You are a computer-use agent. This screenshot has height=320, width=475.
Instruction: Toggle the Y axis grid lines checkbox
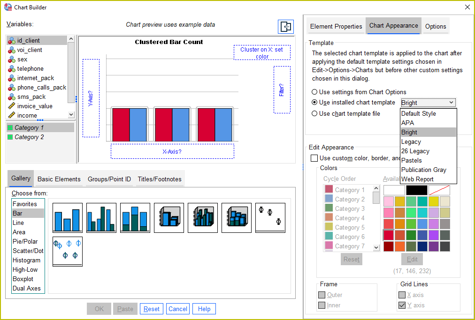click(x=402, y=305)
